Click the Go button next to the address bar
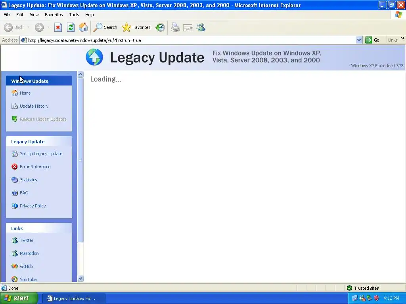Screen dimensions: 406x304 (372, 40)
